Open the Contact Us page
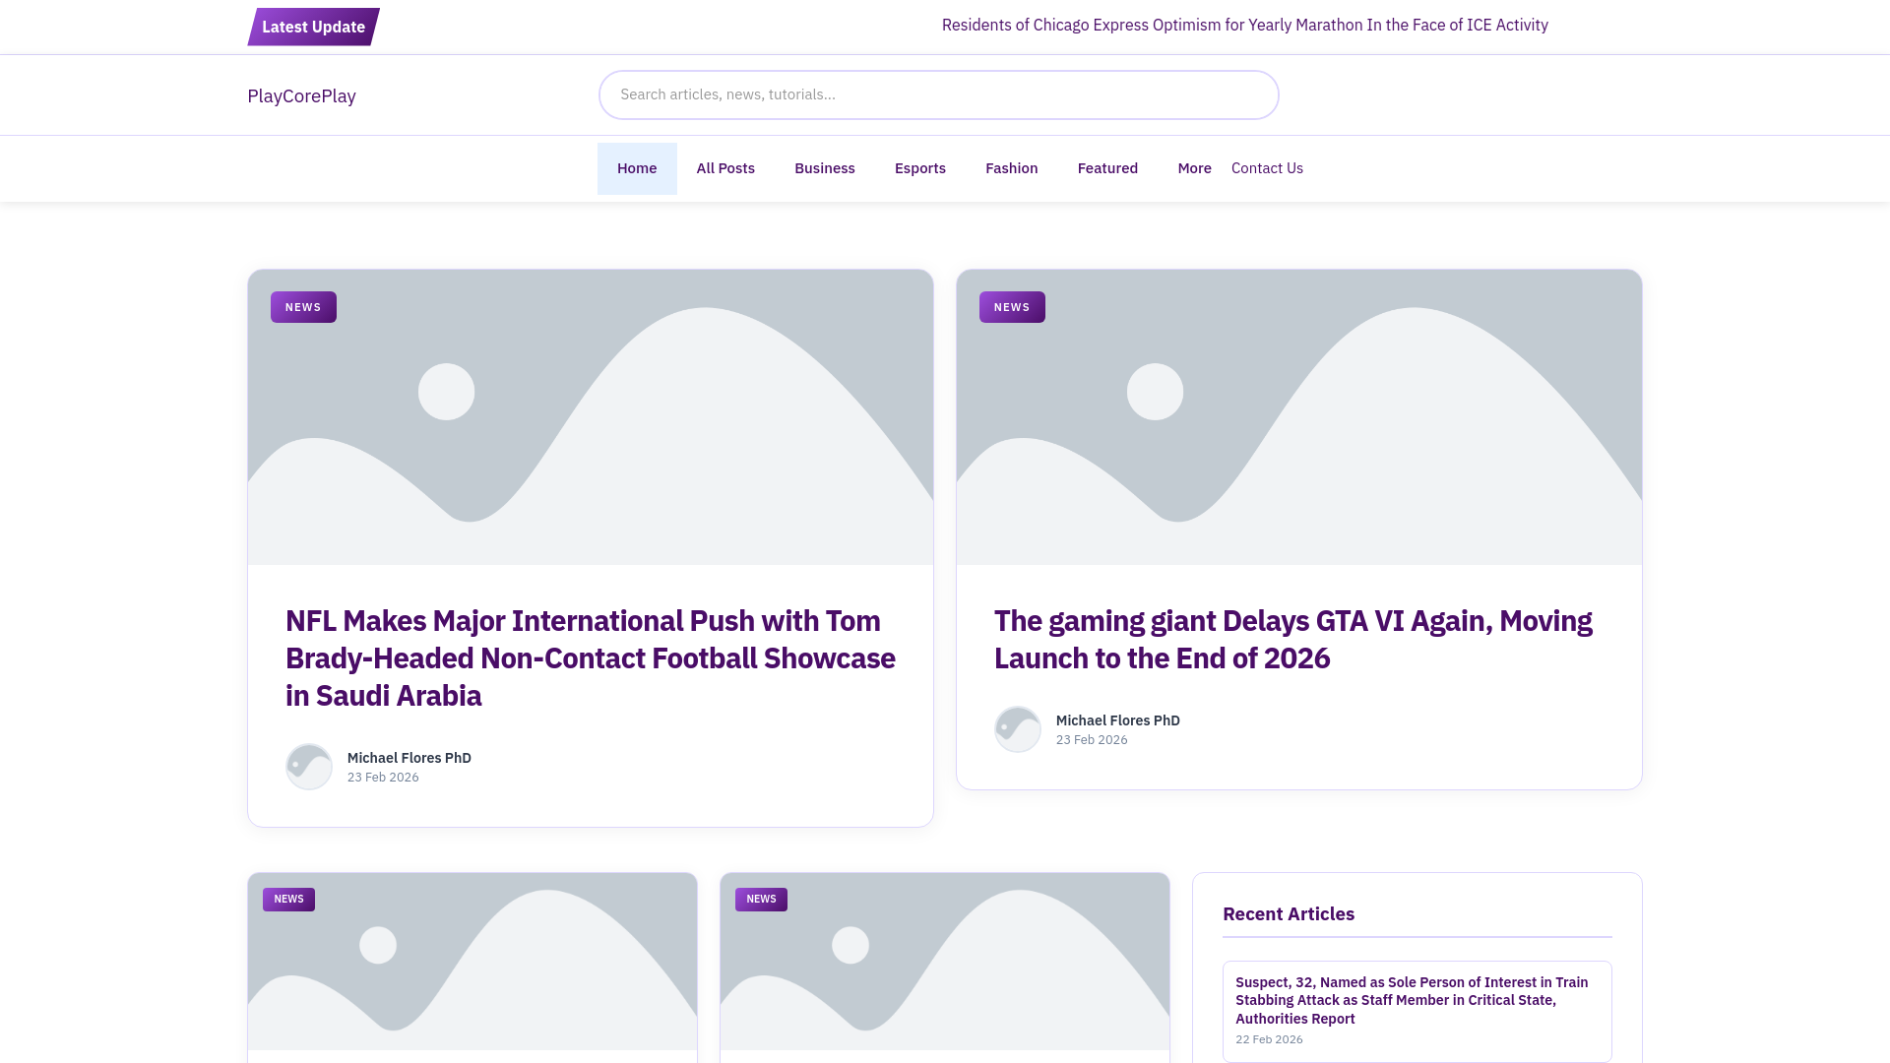 (1267, 168)
